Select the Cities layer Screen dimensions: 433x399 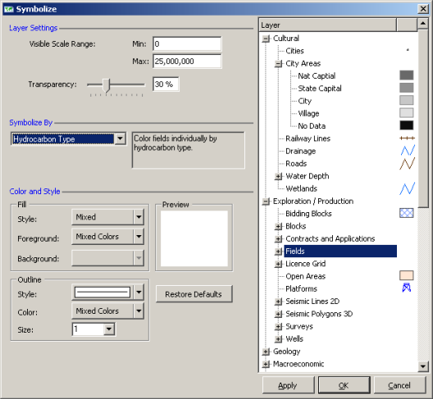point(294,51)
